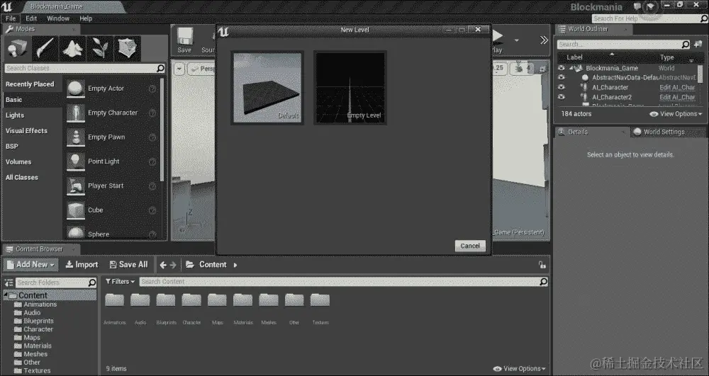709x376 pixels.
Task: Click help icon next to Point Light
Action: pos(152,162)
